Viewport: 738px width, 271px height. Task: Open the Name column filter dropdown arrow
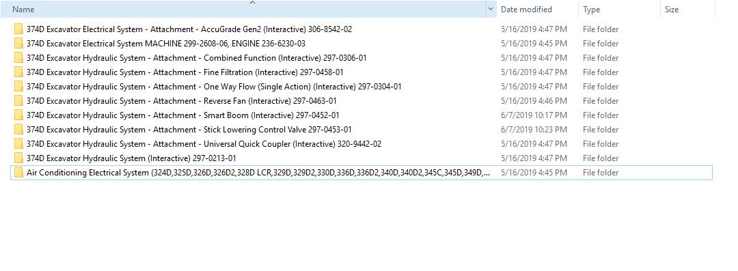491,9
